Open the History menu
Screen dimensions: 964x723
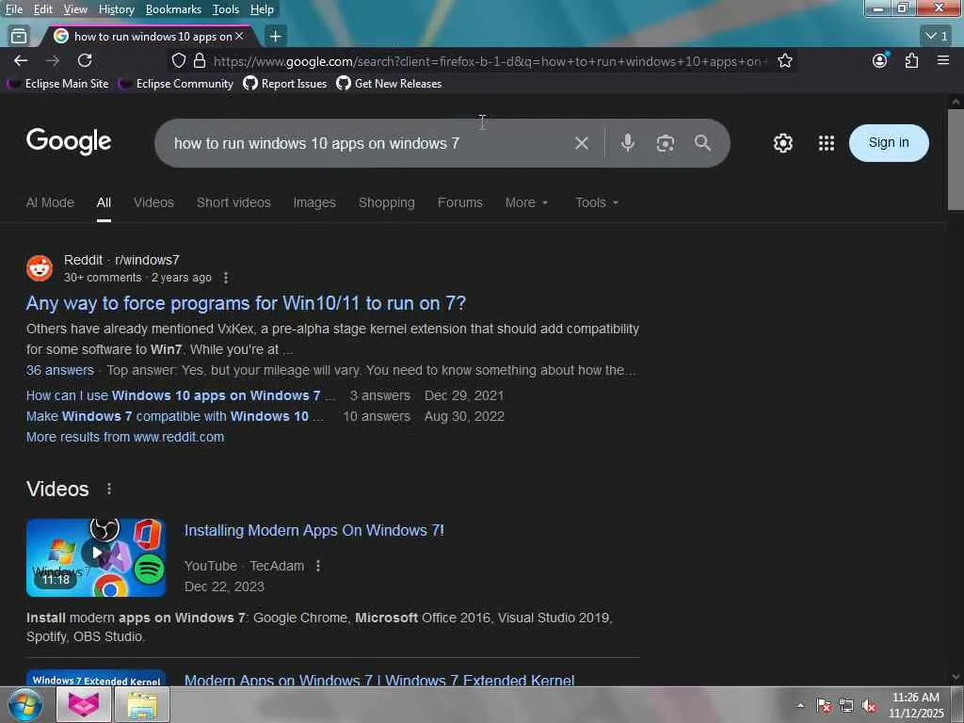(116, 9)
